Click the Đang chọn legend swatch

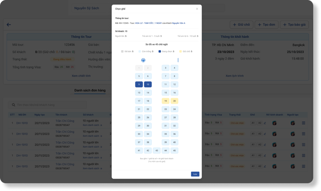click(160, 52)
